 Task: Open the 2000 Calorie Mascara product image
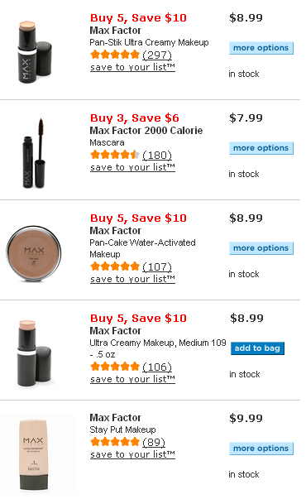[34, 153]
